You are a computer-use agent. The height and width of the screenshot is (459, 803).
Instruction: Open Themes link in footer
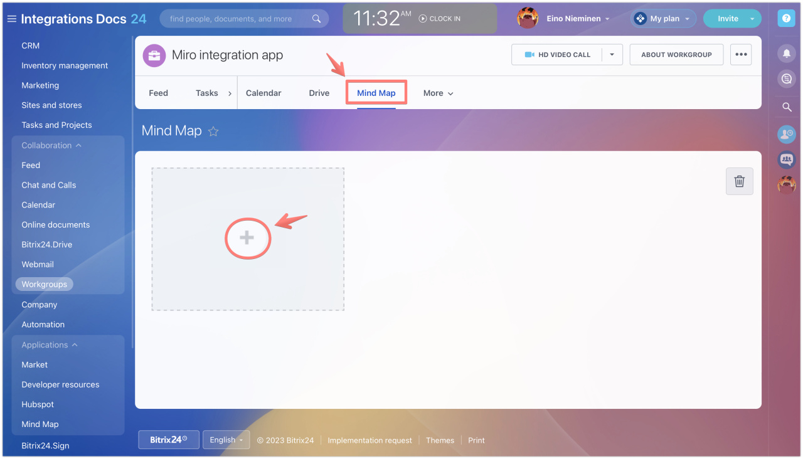(440, 440)
